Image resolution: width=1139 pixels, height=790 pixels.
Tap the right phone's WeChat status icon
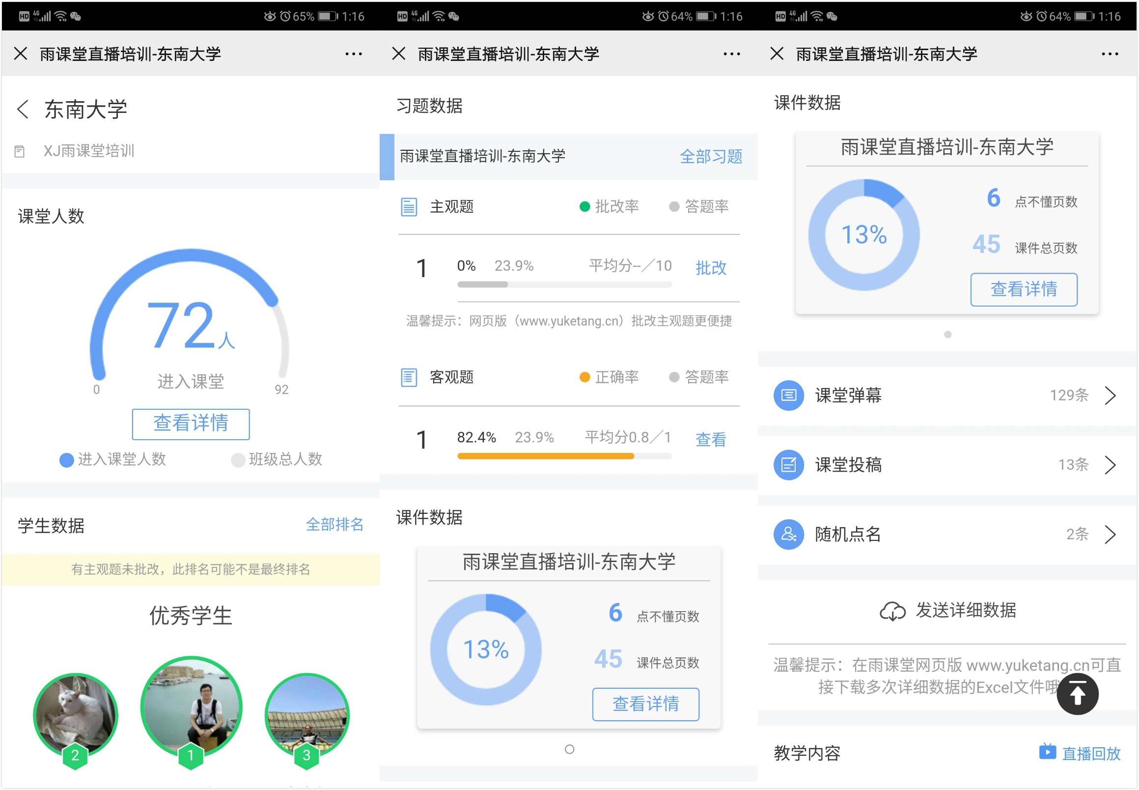(x=832, y=16)
